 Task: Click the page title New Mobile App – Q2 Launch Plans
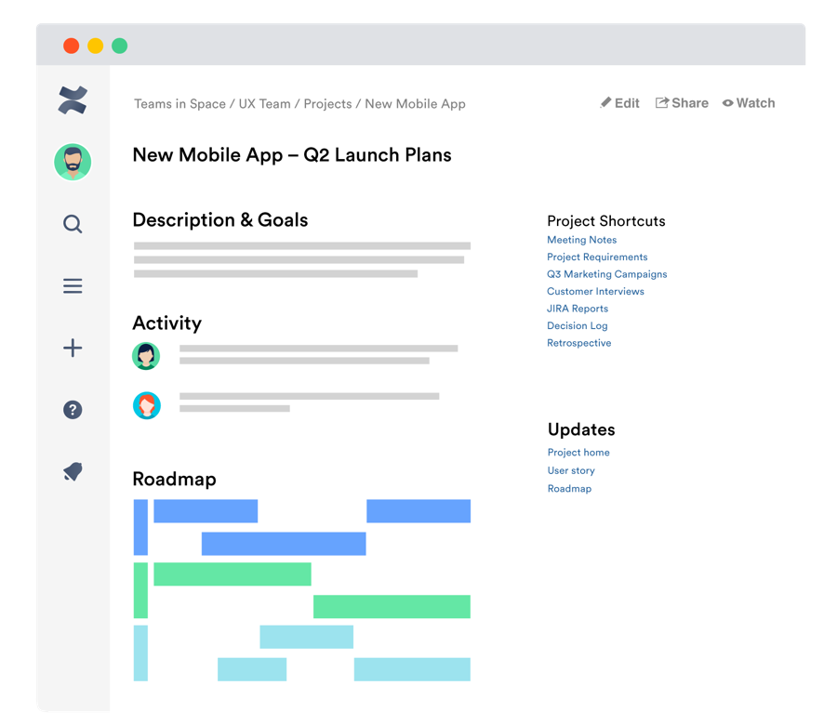click(x=292, y=155)
